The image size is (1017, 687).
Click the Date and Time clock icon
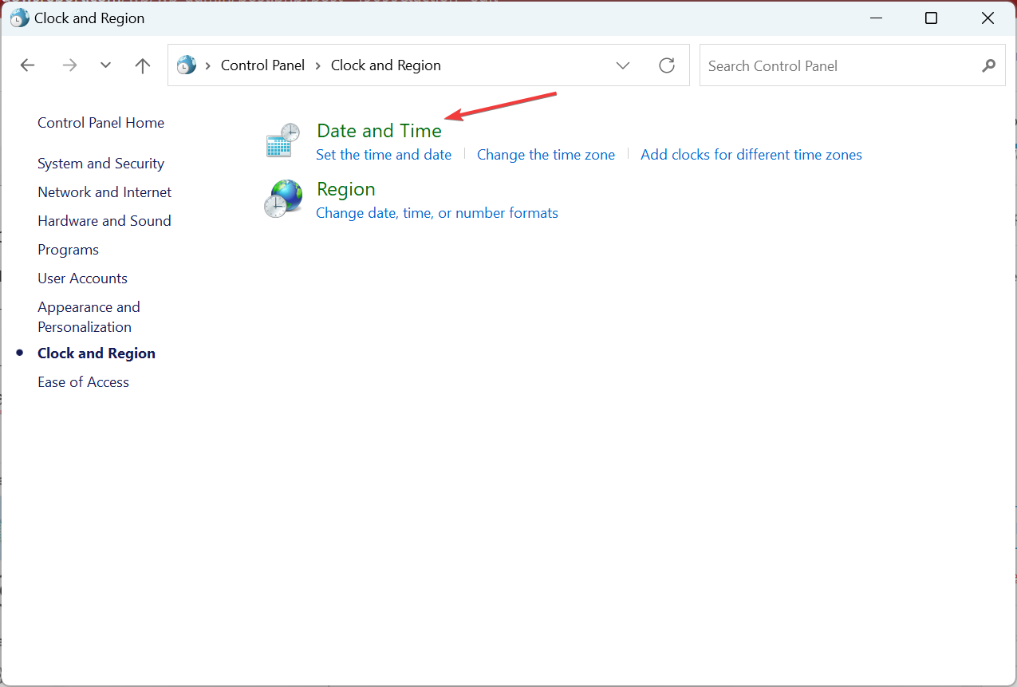tap(282, 139)
